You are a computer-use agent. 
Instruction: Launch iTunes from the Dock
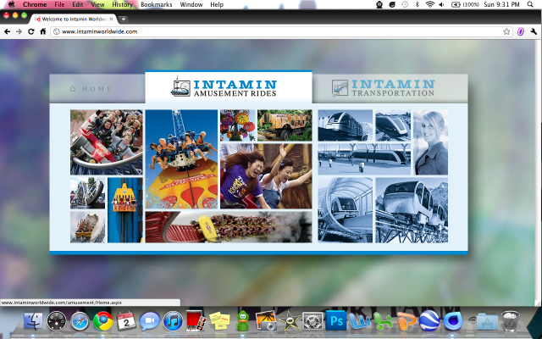tap(173, 321)
